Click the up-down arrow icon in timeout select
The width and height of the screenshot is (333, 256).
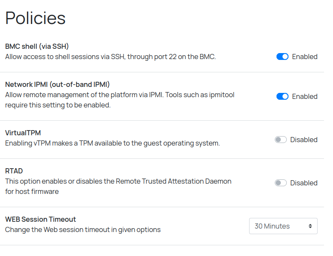(310, 226)
